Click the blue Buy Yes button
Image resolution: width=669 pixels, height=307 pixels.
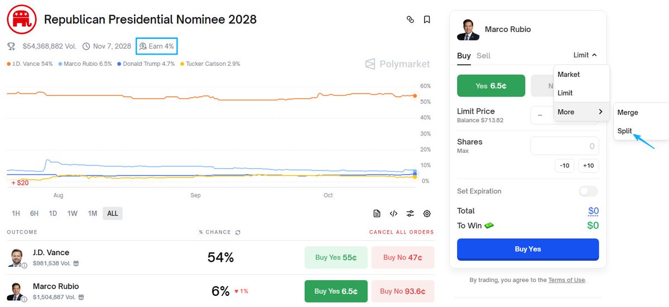point(527,249)
